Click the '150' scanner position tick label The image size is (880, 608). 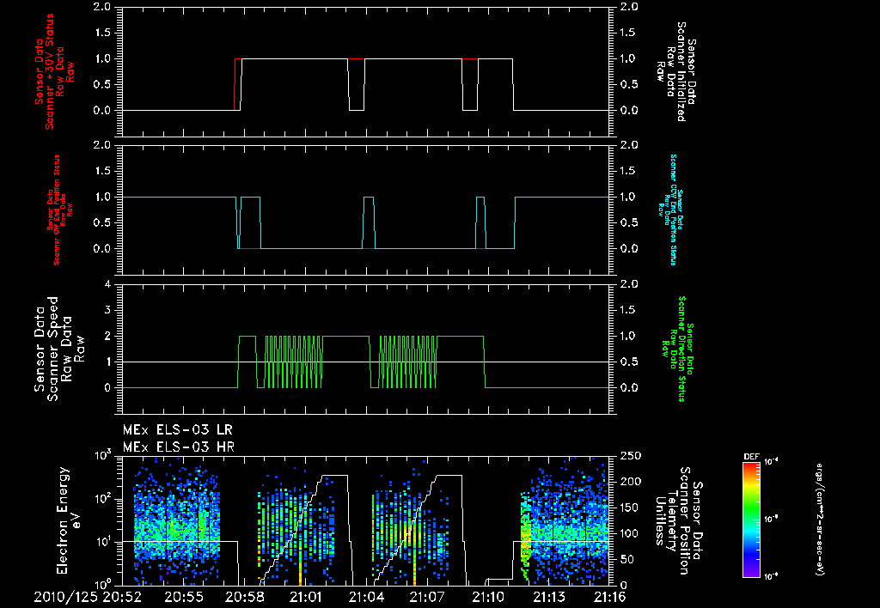tap(631, 507)
